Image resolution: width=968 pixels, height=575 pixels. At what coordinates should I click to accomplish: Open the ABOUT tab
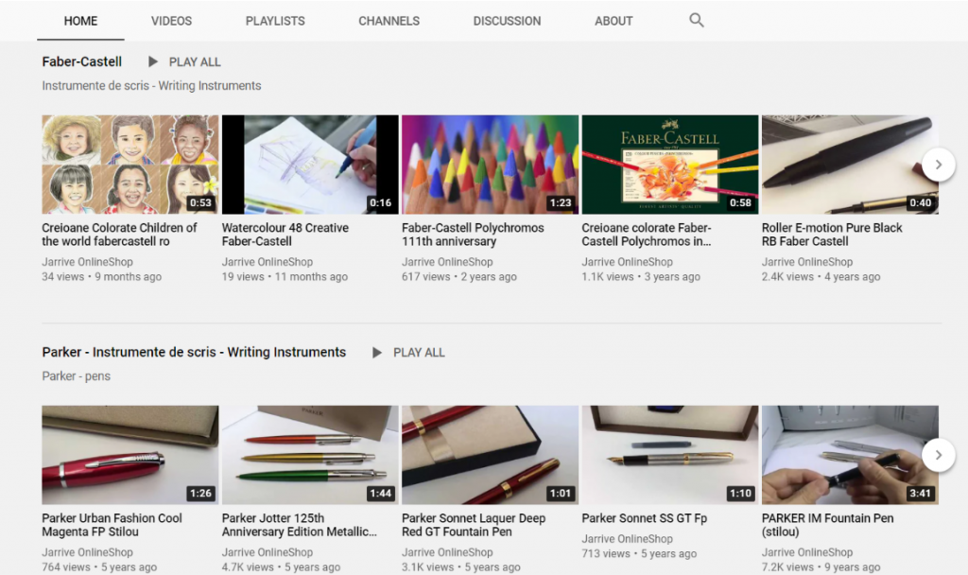click(x=614, y=21)
